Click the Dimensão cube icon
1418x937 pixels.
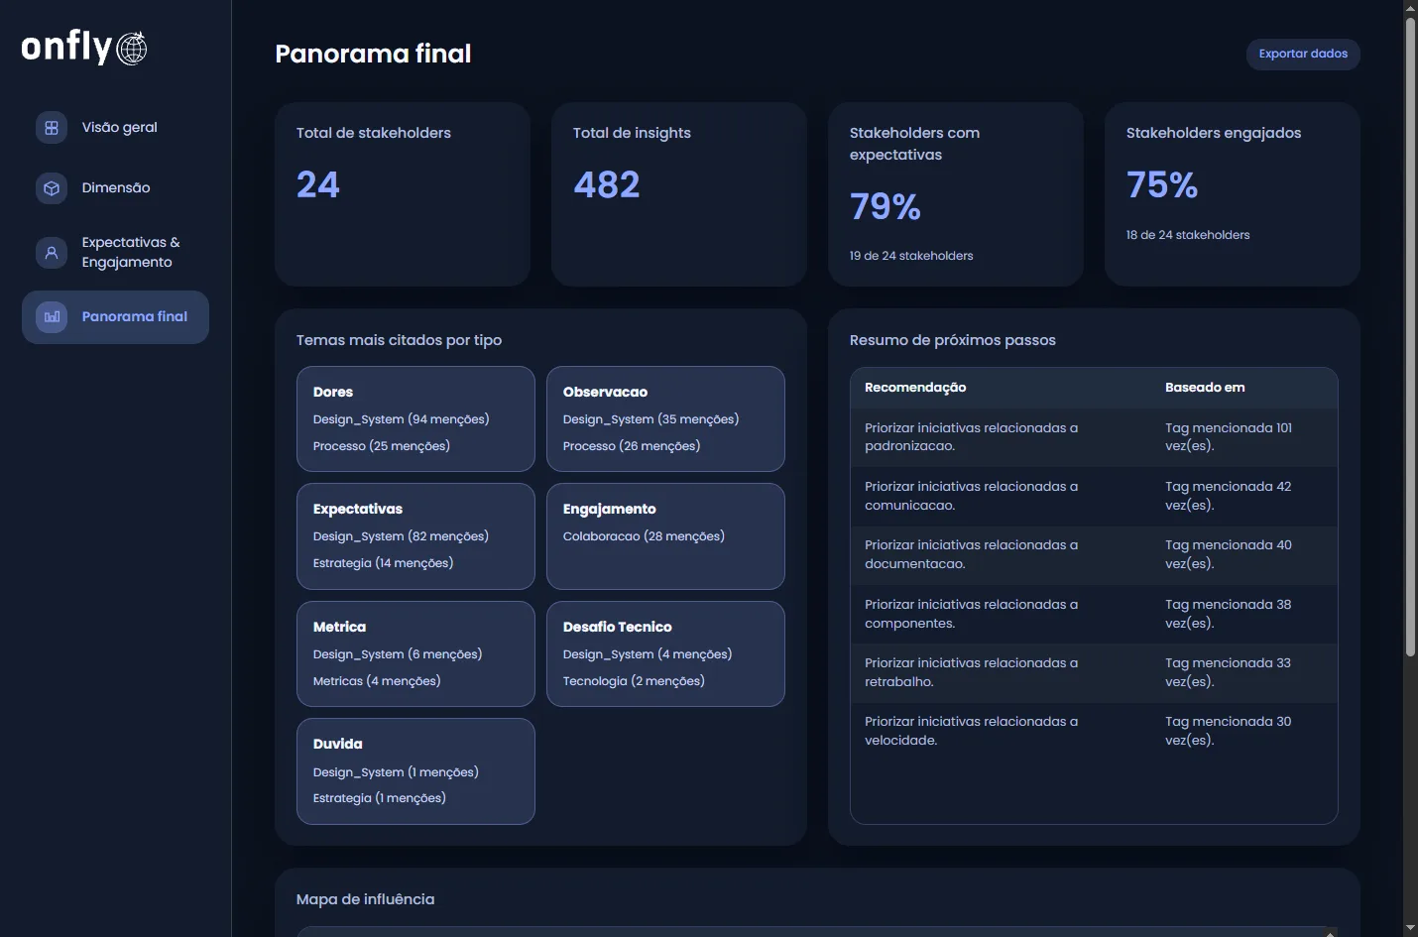click(x=52, y=188)
